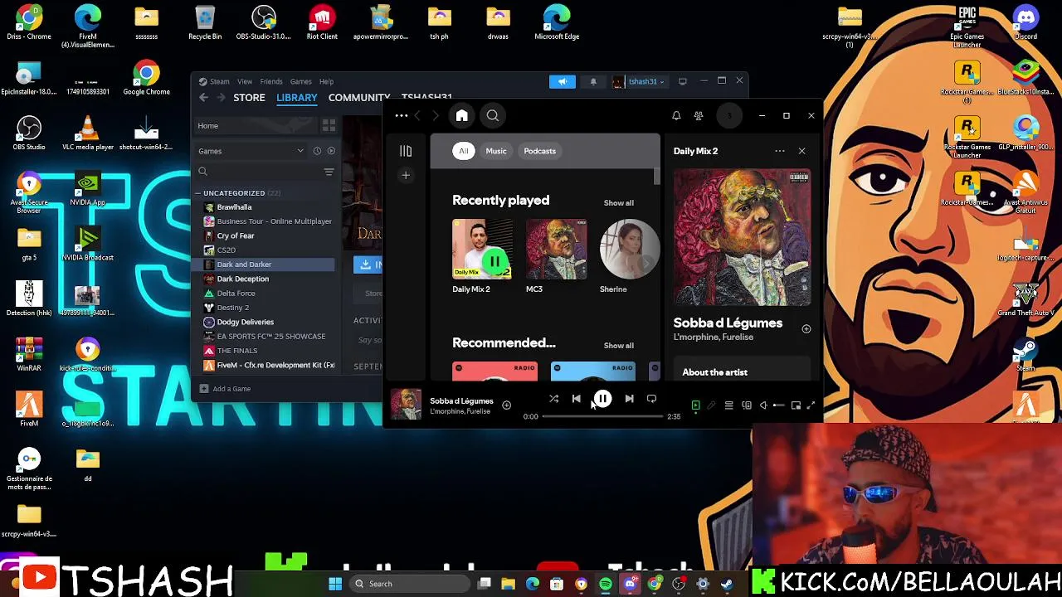Open Spotify mini player icon
Image resolution: width=1062 pixels, height=597 pixels.
tap(796, 405)
